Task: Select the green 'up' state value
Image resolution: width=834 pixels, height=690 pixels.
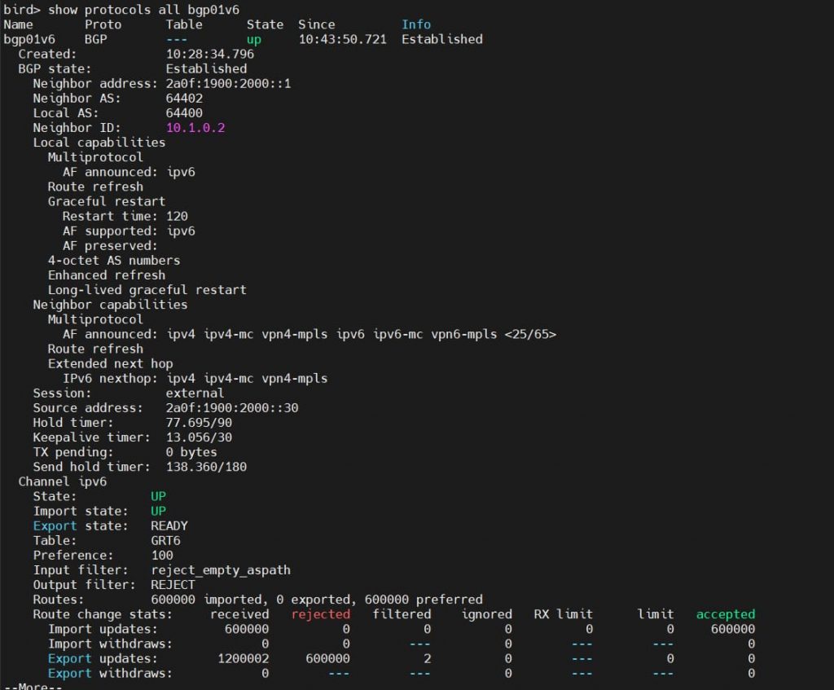Action: (254, 40)
